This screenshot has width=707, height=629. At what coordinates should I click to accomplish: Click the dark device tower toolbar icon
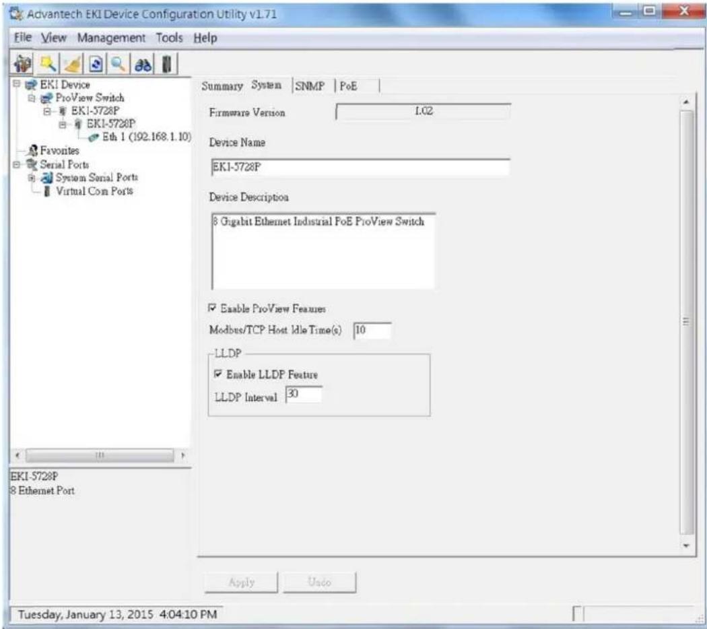(x=167, y=64)
